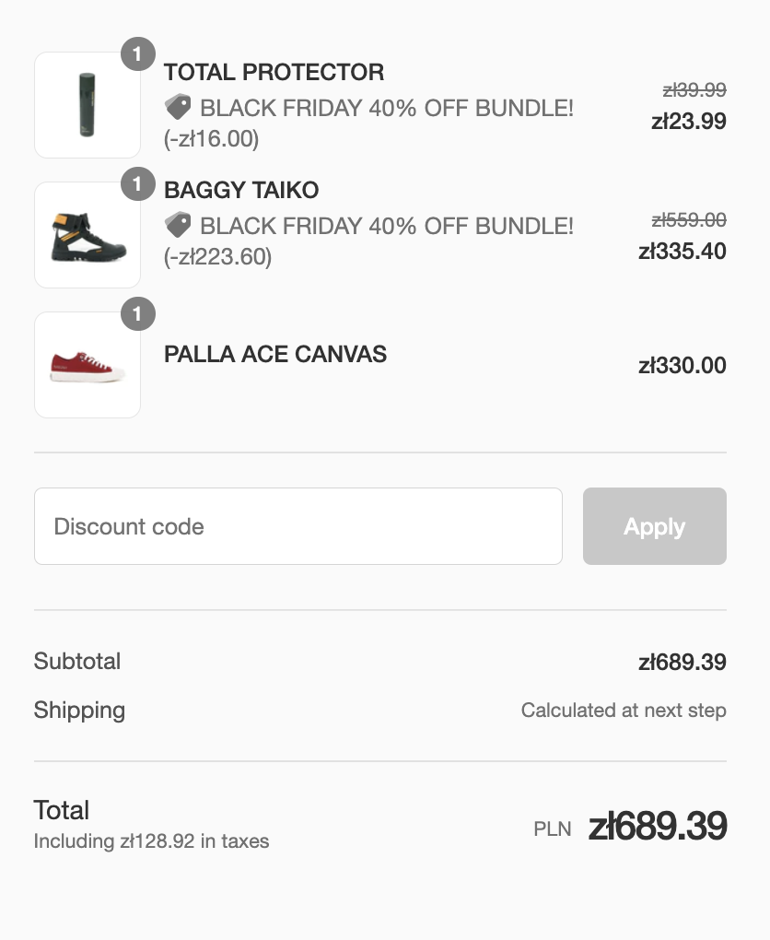The width and height of the screenshot is (770, 940).
Task: Open the Total Protector product thumbnail
Action: [87, 105]
